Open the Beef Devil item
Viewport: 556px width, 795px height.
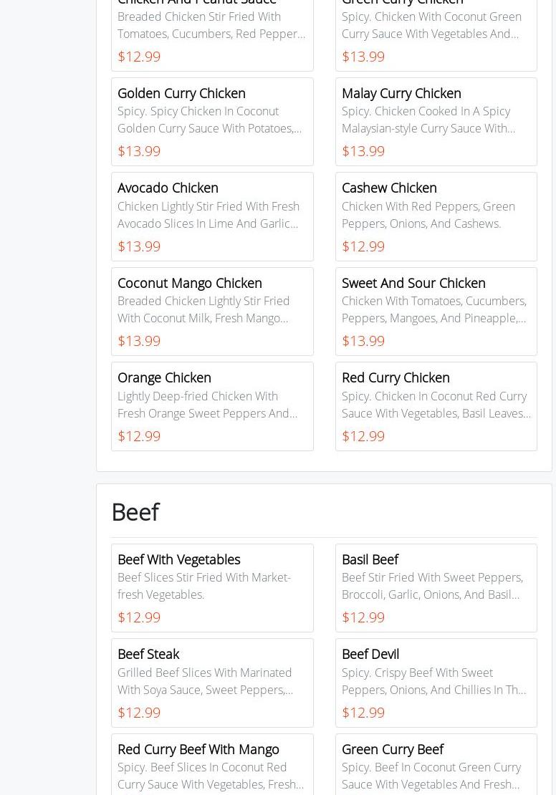[x=370, y=654]
